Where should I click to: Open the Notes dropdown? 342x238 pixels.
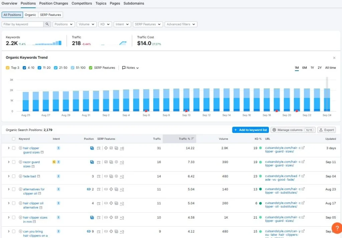[x=131, y=68]
